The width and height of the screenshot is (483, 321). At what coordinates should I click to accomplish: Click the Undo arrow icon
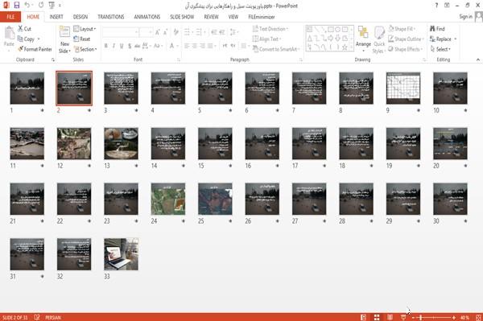[x=27, y=6]
